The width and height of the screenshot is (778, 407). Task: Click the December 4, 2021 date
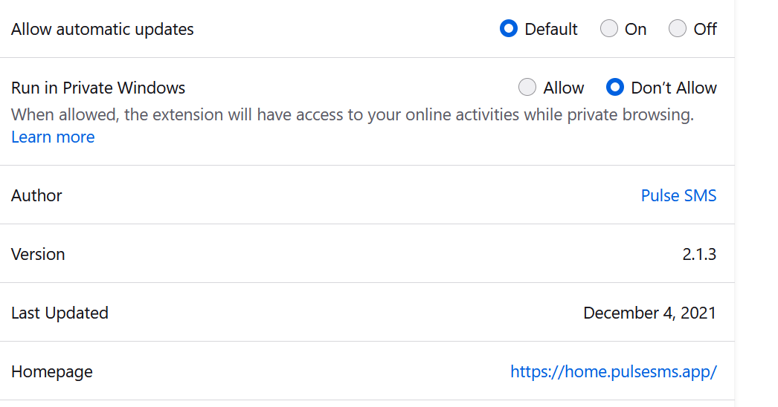coord(649,313)
